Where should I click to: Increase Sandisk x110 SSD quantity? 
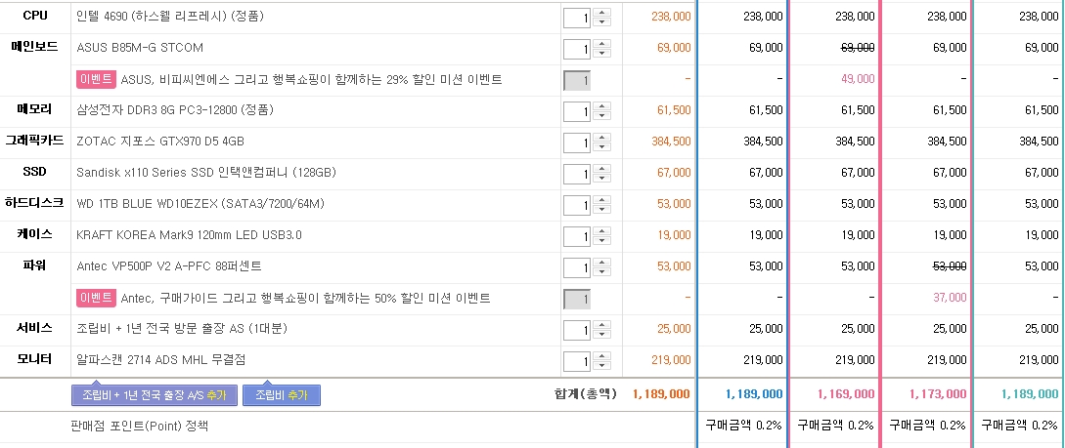point(601,169)
